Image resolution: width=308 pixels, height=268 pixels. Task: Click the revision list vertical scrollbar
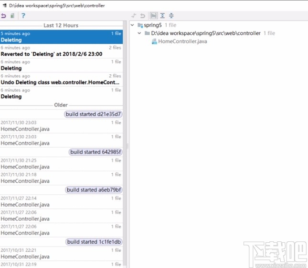pyautogui.click(x=125, y=144)
